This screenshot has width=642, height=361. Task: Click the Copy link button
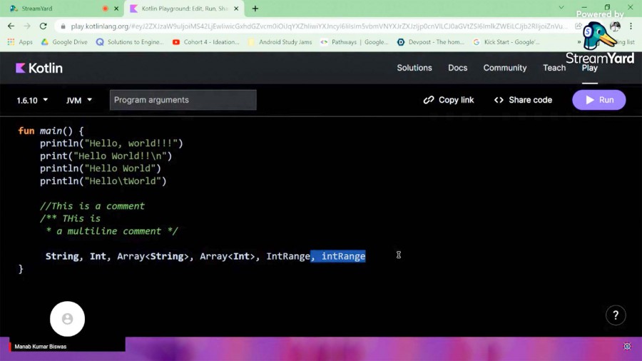click(448, 100)
